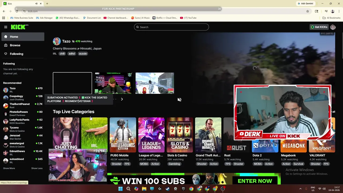Collapse recommended list with Show Less
Viewport: 343px width, 193px height.
[37, 168]
